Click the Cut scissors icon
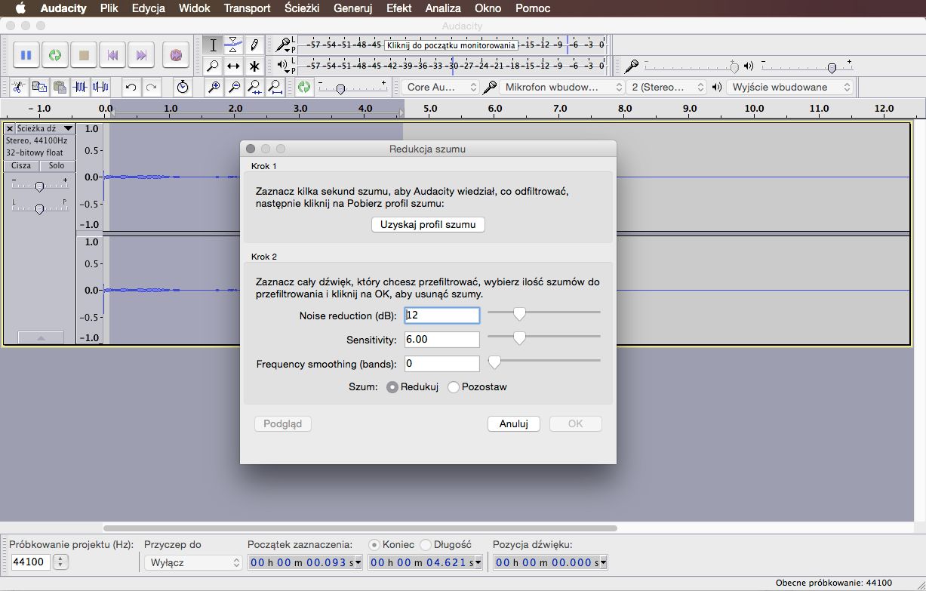The height and width of the screenshot is (591, 926). pyautogui.click(x=19, y=87)
